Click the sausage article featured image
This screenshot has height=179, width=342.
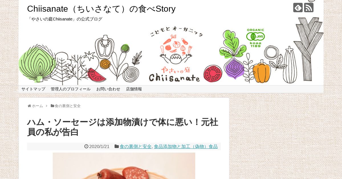pyautogui.click(x=124, y=166)
